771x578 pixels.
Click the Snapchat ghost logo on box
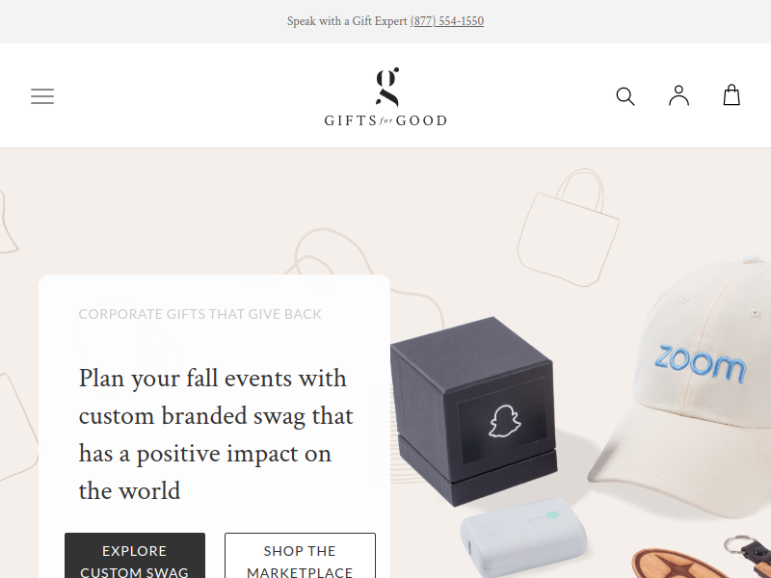pyautogui.click(x=504, y=421)
